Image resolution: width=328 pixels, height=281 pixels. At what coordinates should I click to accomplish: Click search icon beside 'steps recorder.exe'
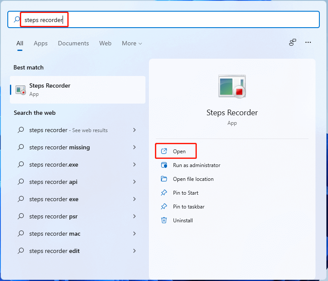click(x=21, y=164)
